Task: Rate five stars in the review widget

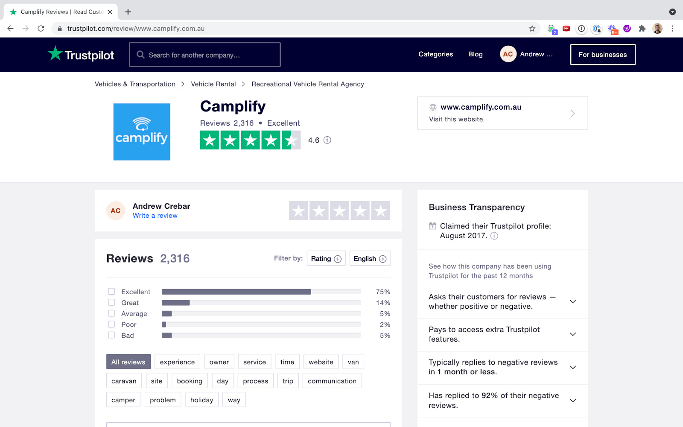Action: (x=381, y=211)
